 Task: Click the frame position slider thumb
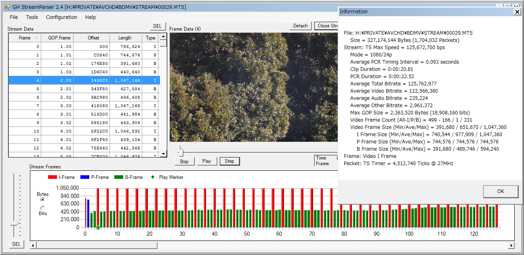click(181, 152)
